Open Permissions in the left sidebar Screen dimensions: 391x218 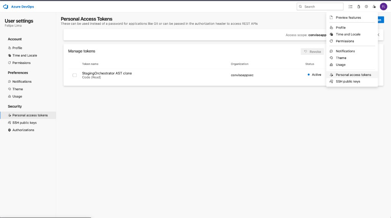[x=28, y=63]
